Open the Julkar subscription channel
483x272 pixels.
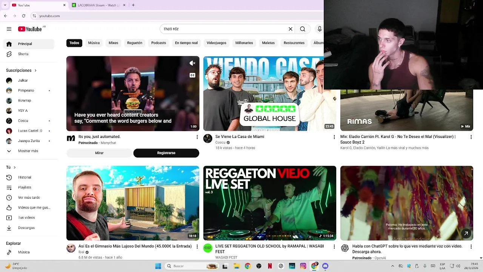pos(29,80)
